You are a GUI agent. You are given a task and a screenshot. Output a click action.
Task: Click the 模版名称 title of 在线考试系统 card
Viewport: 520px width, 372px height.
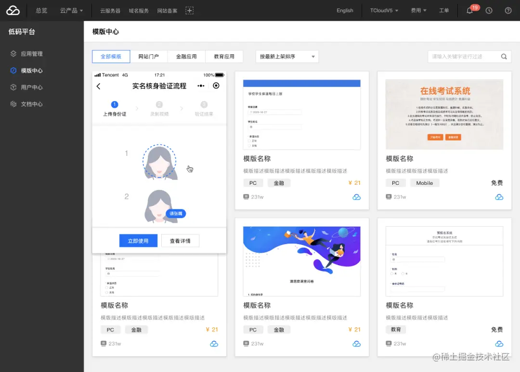coord(399,159)
